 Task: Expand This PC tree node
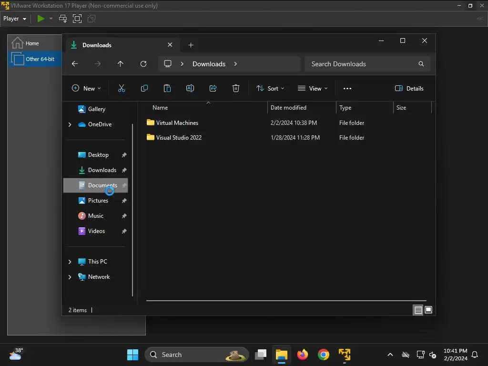70,262
